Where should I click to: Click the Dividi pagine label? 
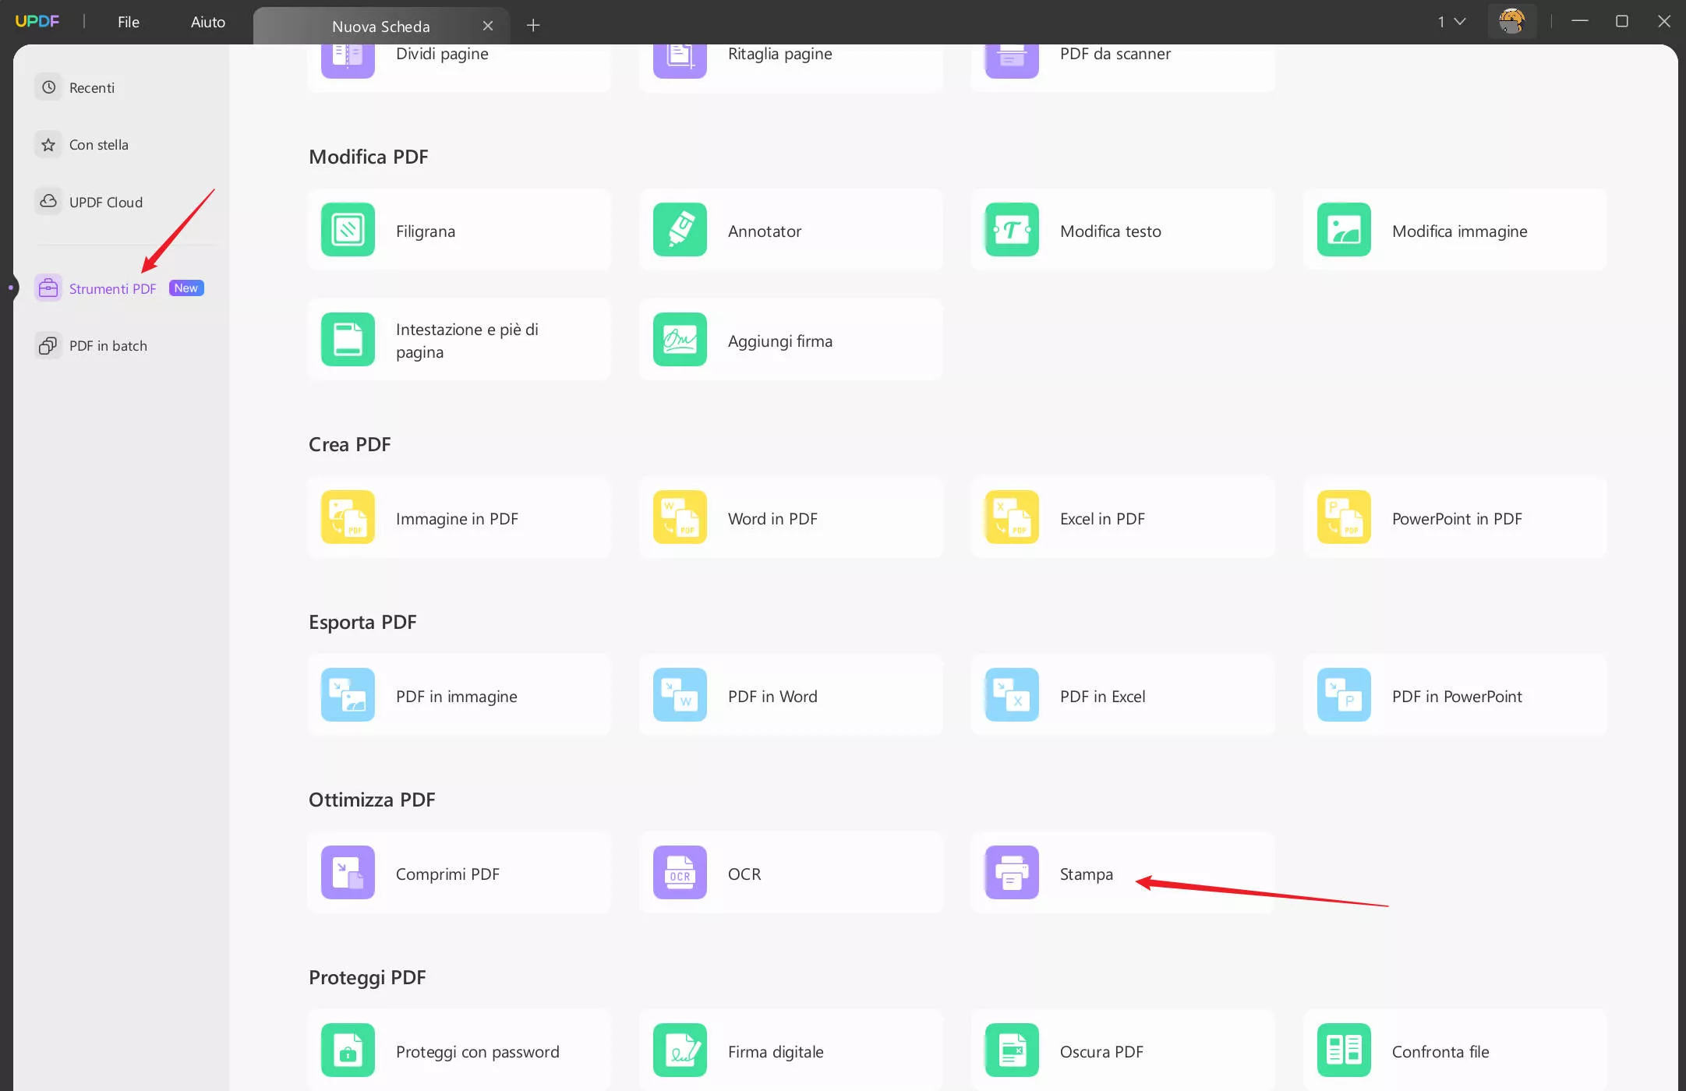point(442,54)
